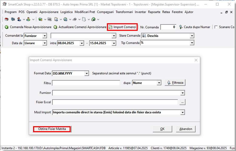Open Furnizor dropdown in import dialog

point(183,93)
